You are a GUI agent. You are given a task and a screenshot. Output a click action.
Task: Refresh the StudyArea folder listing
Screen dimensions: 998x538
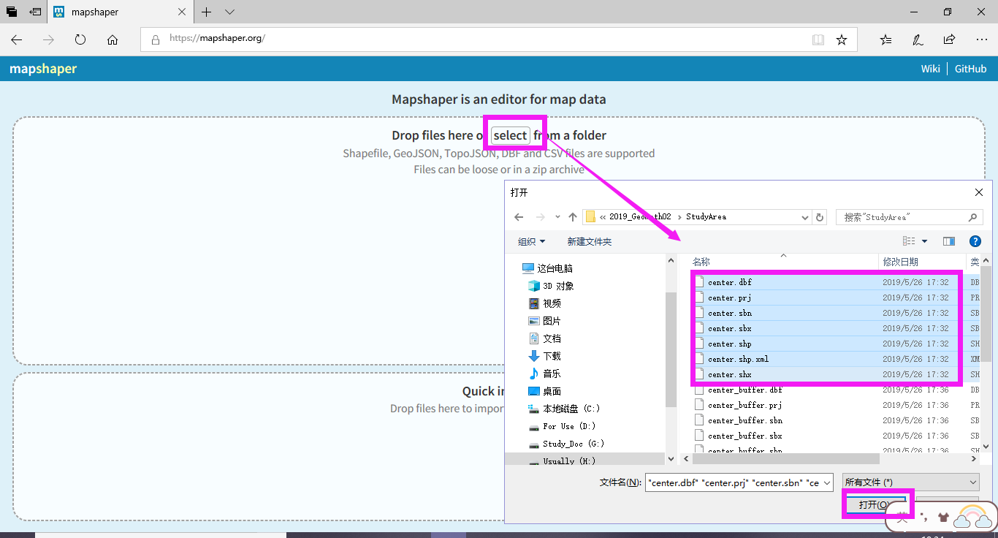tap(820, 216)
